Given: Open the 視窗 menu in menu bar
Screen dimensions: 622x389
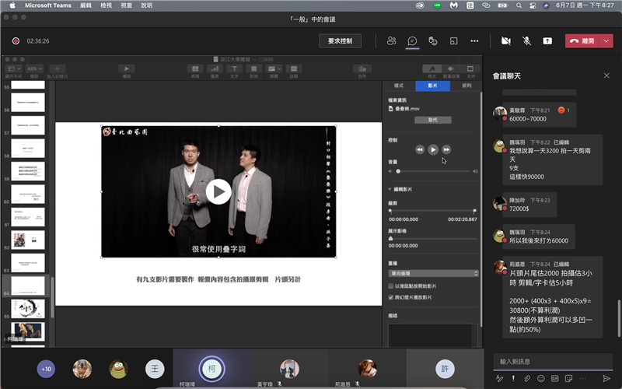Looking at the screenshot, I should click(124, 5).
